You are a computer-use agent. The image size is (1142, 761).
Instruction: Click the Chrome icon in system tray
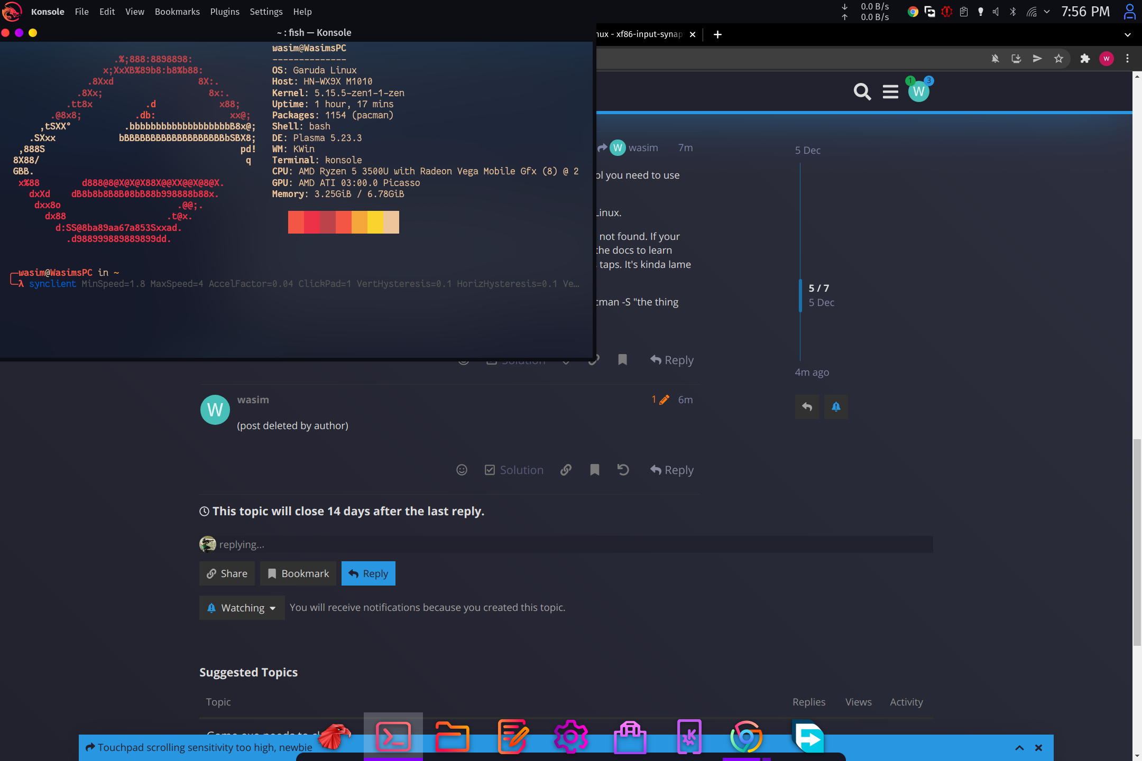(913, 12)
